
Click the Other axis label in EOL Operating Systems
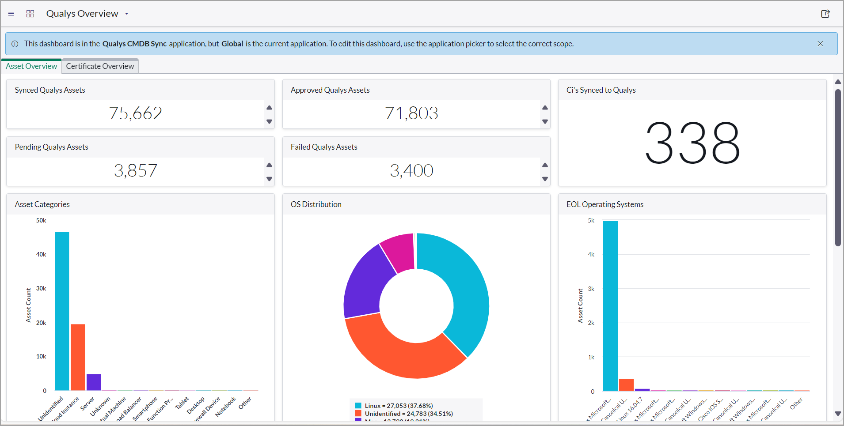[x=796, y=403]
